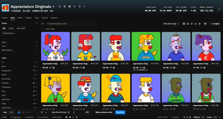223x119 pixels.
Task: Toggle the sound icon in the footer
Action: tap(220, 117)
